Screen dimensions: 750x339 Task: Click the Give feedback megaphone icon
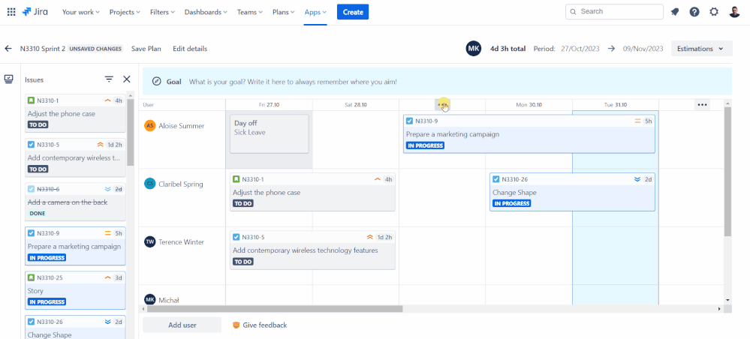point(236,325)
